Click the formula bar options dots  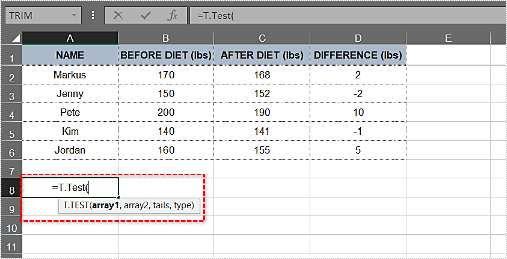point(93,15)
